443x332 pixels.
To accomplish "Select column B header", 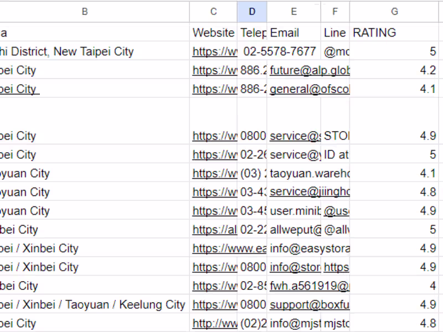I will pyautogui.click(x=85, y=12).
